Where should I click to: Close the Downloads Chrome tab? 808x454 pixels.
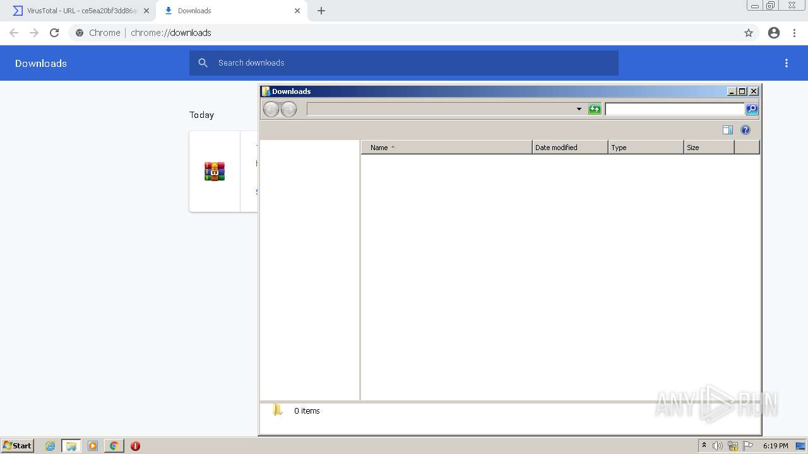coord(297,11)
